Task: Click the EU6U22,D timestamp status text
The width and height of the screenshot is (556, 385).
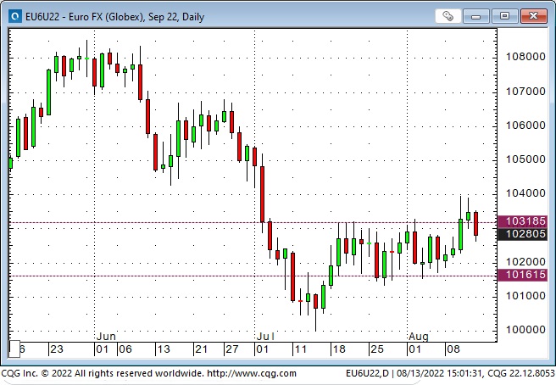Action: click(450, 373)
